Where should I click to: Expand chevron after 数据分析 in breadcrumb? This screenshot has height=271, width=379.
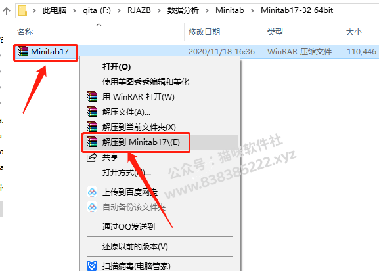click(207, 10)
